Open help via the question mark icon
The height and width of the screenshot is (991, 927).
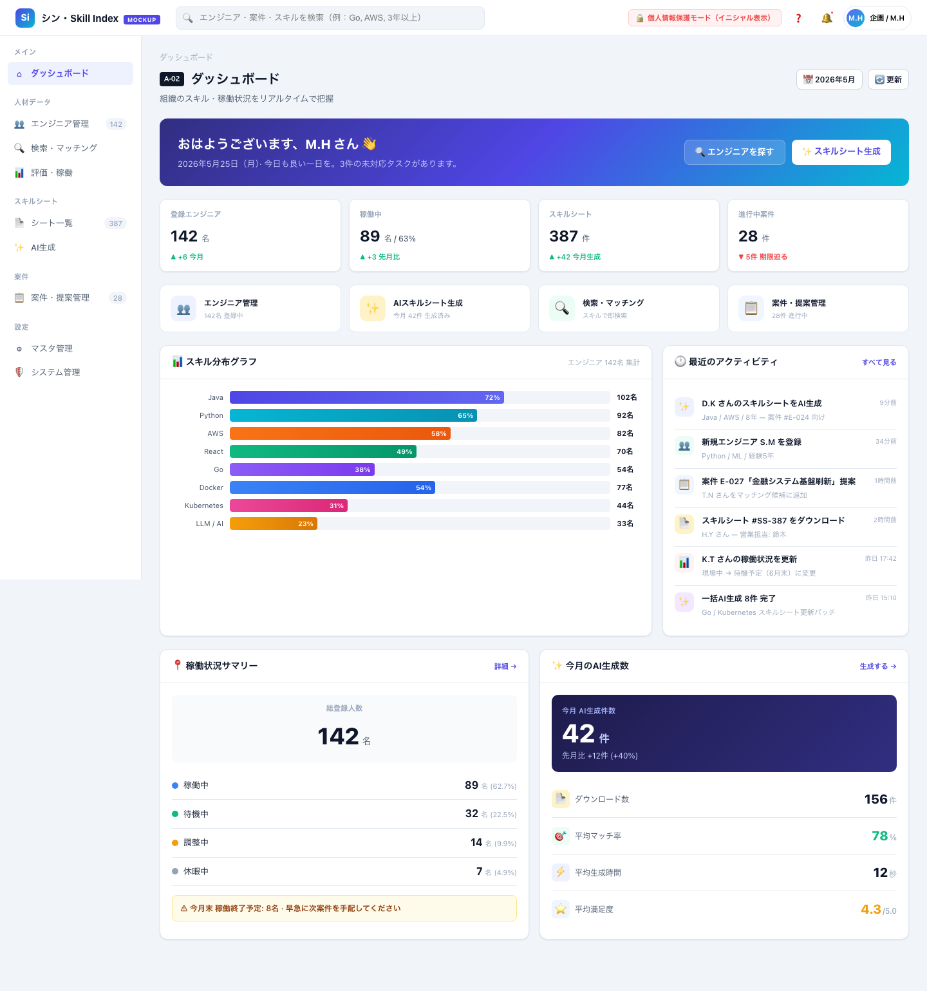pos(798,18)
